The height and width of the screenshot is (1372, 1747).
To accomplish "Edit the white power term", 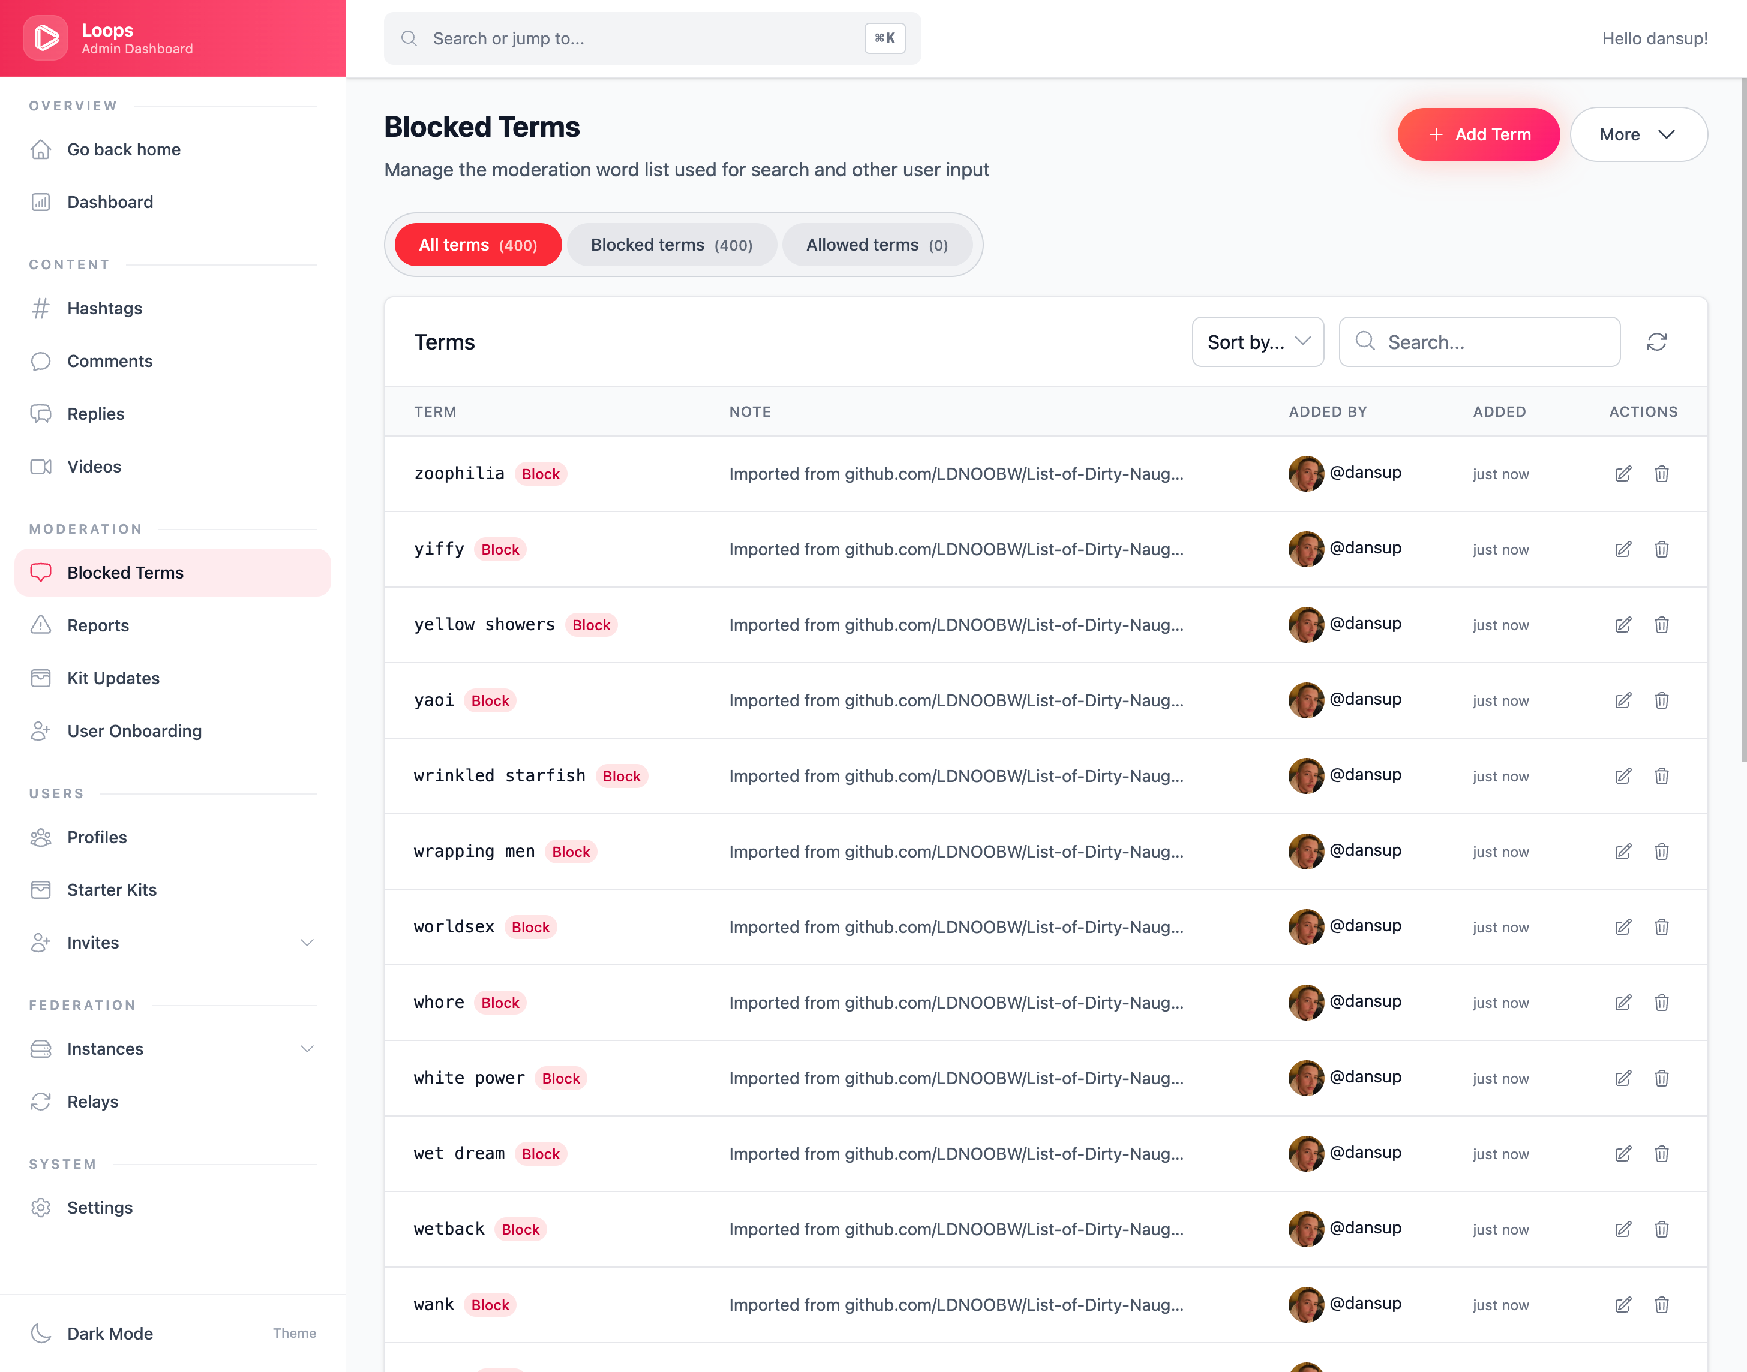I will [x=1622, y=1078].
